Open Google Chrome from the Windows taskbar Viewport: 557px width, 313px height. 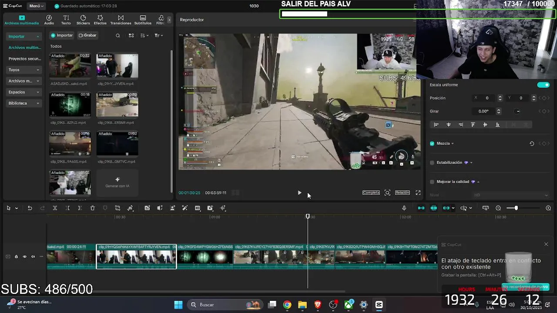(x=287, y=305)
